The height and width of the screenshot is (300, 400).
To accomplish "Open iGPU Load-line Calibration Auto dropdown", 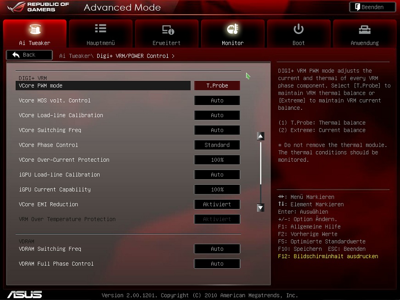I will 217,175.
